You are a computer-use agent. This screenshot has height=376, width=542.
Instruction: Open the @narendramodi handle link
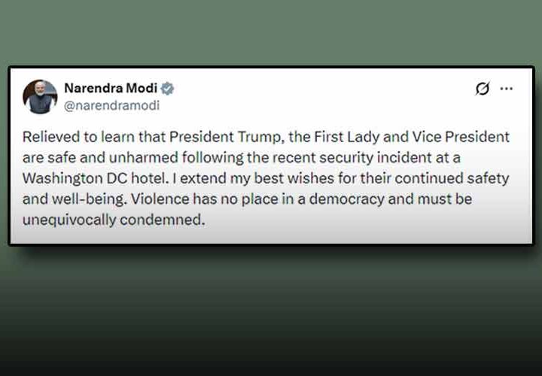click(x=111, y=105)
